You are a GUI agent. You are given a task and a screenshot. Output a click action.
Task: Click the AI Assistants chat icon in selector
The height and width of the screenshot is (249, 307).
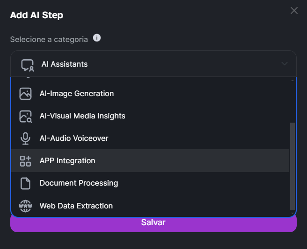[28, 65]
